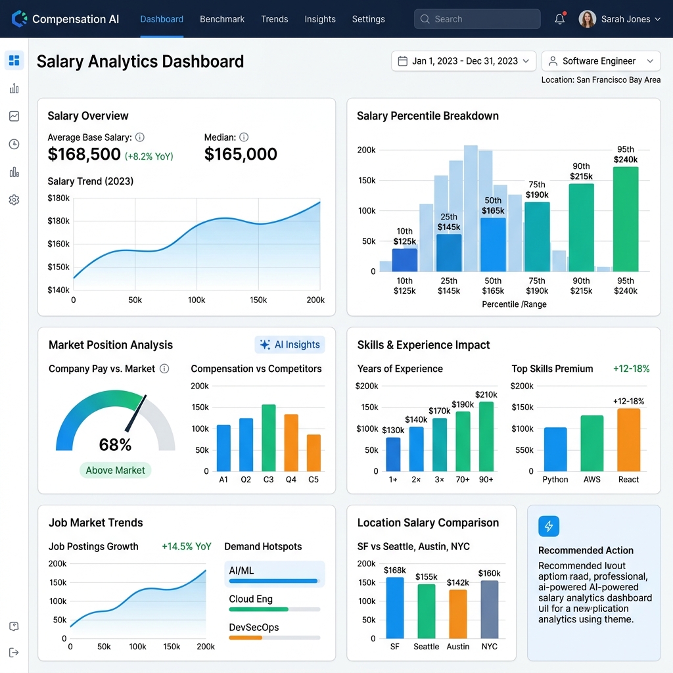Select the Above Market badge
Image resolution: width=673 pixels, height=673 pixels.
point(115,471)
